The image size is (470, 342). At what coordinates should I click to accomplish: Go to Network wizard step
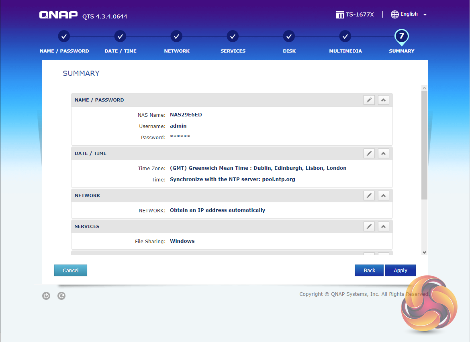point(176,37)
